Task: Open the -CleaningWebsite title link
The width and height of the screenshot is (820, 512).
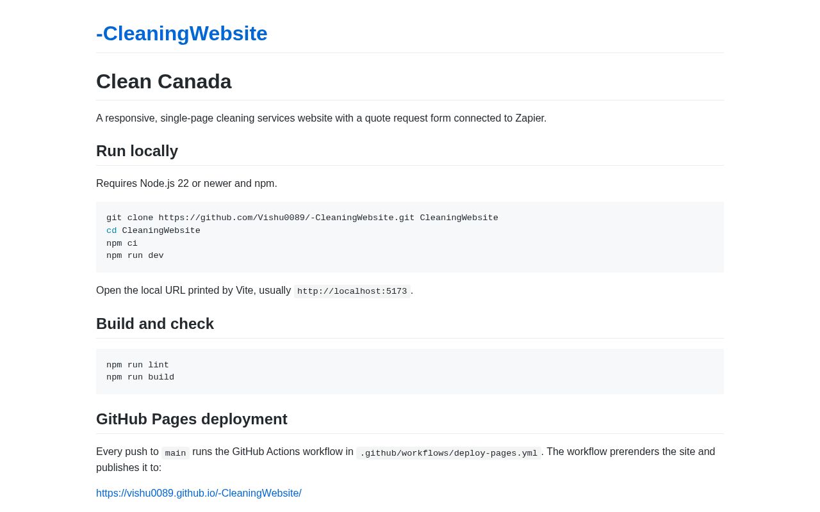Action: 182,33
